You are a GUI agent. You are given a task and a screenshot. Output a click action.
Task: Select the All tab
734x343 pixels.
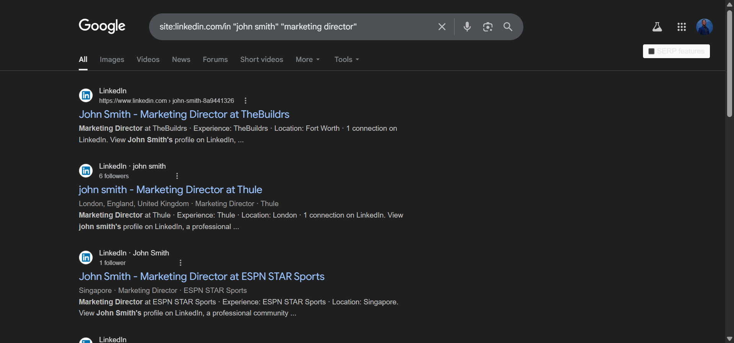[83, 60]
